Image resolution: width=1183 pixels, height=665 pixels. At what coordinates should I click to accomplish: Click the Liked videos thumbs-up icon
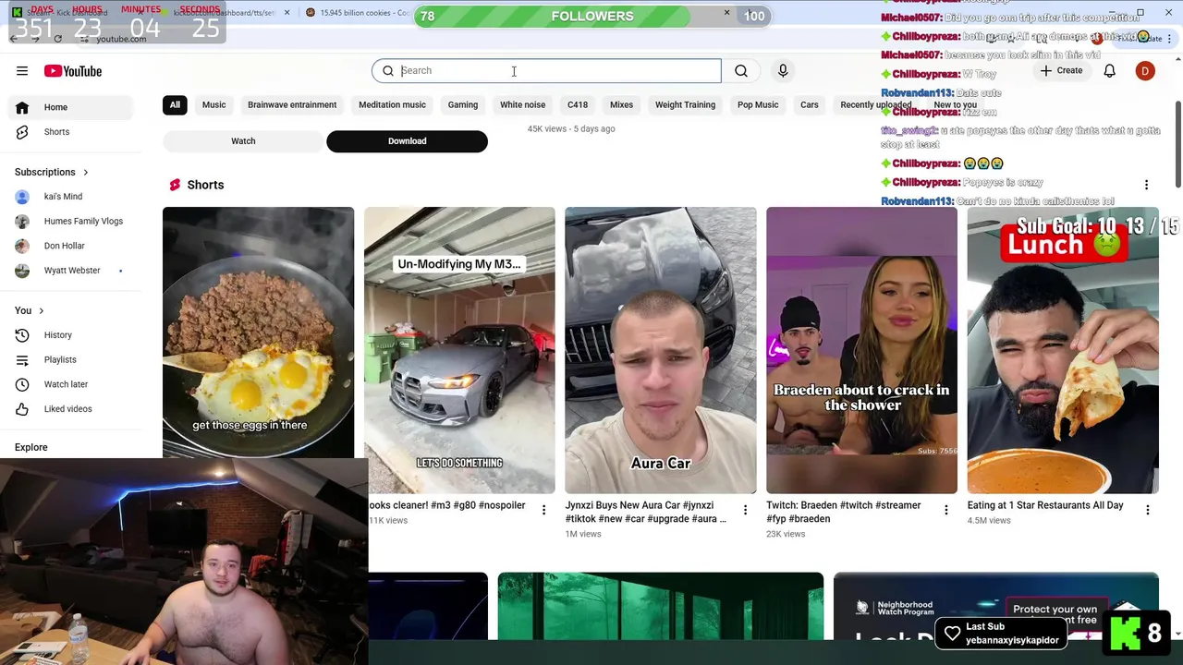[x=22, y=409]
